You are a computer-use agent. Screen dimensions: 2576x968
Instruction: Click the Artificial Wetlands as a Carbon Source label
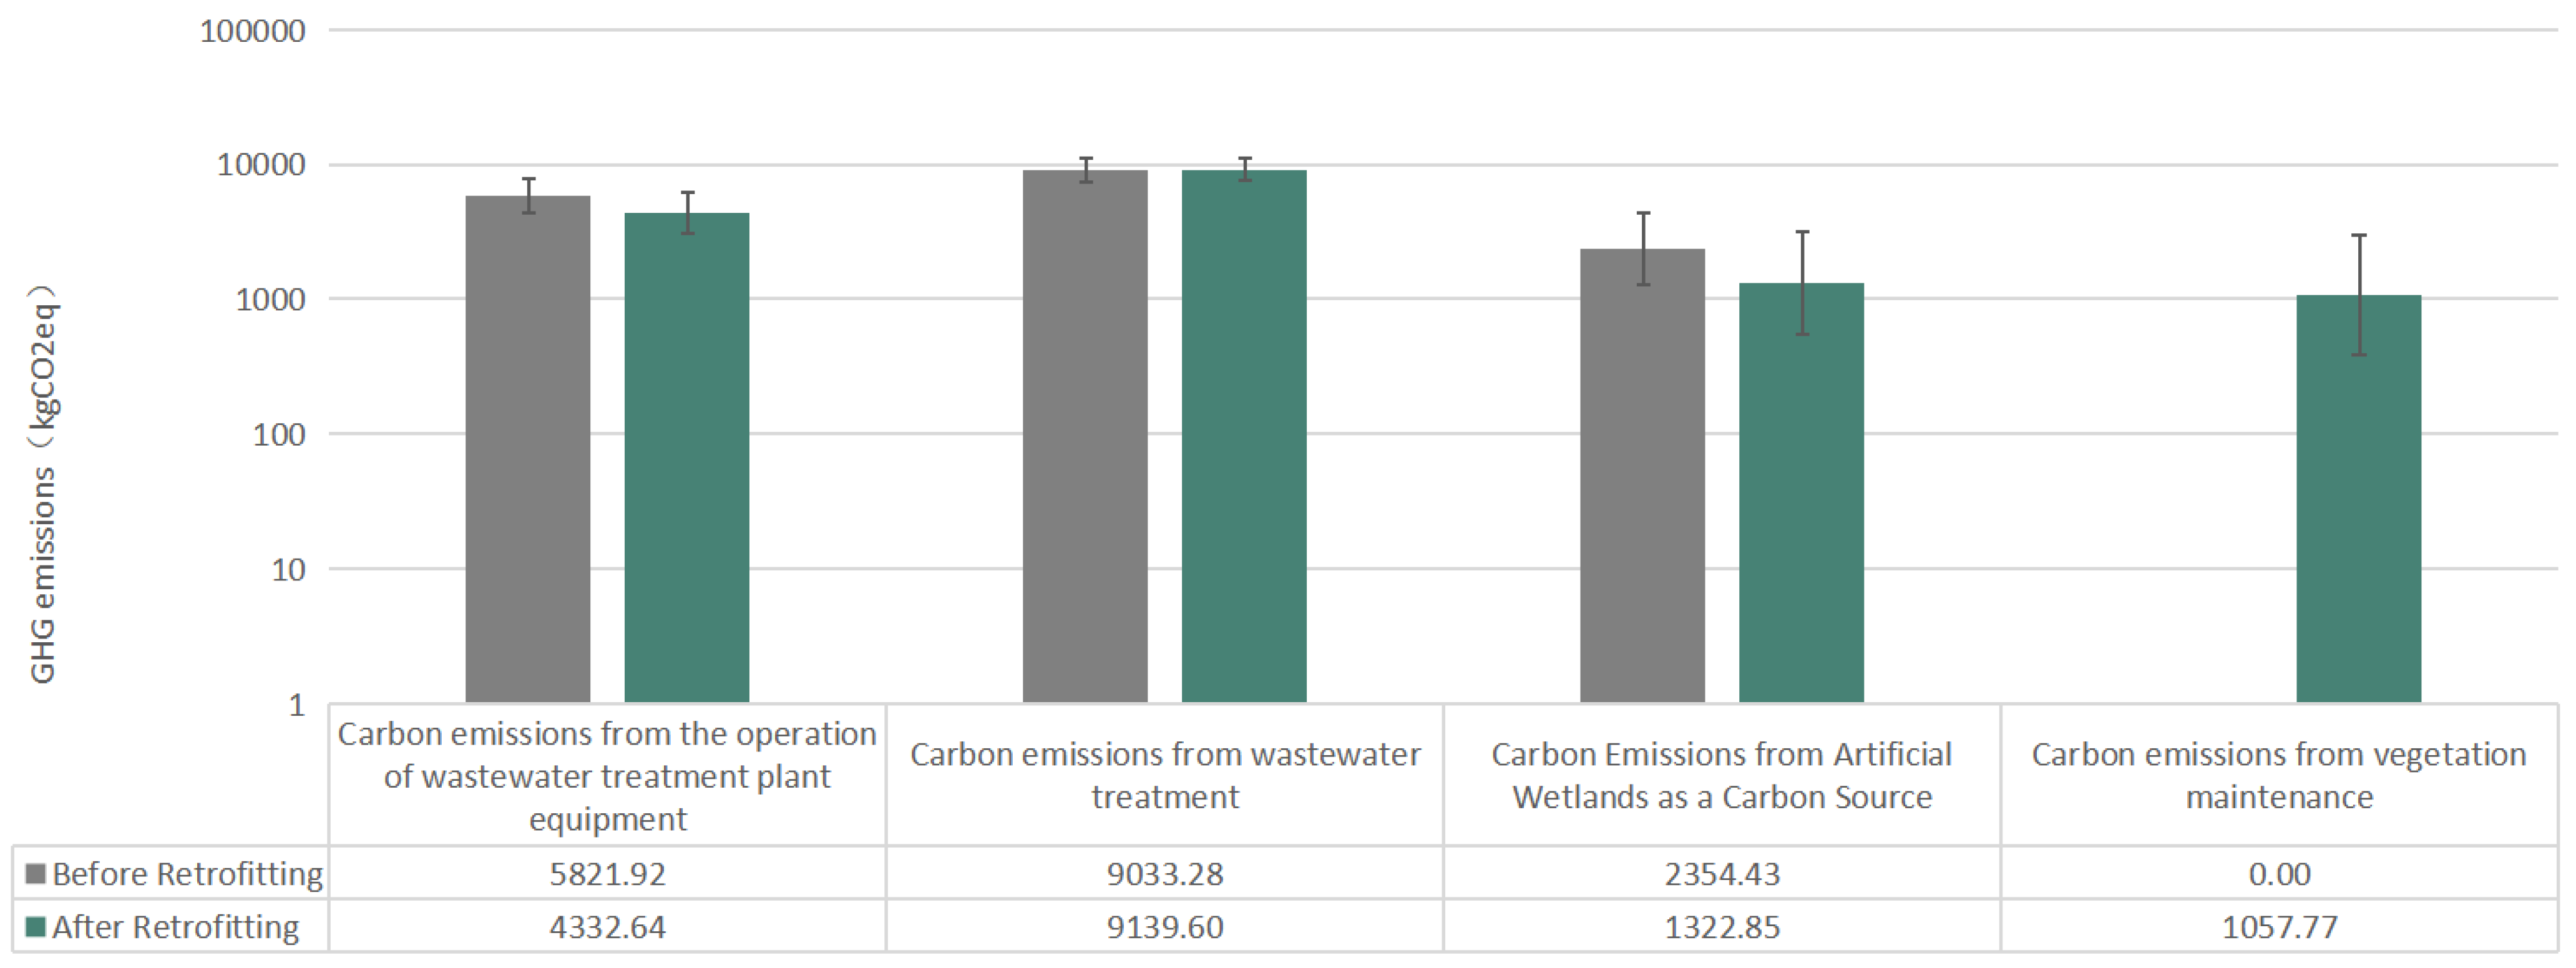[x=1722, y=775]
